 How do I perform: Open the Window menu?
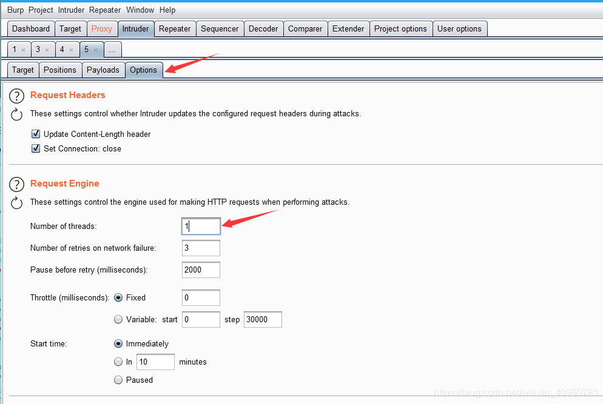point(140,10)
